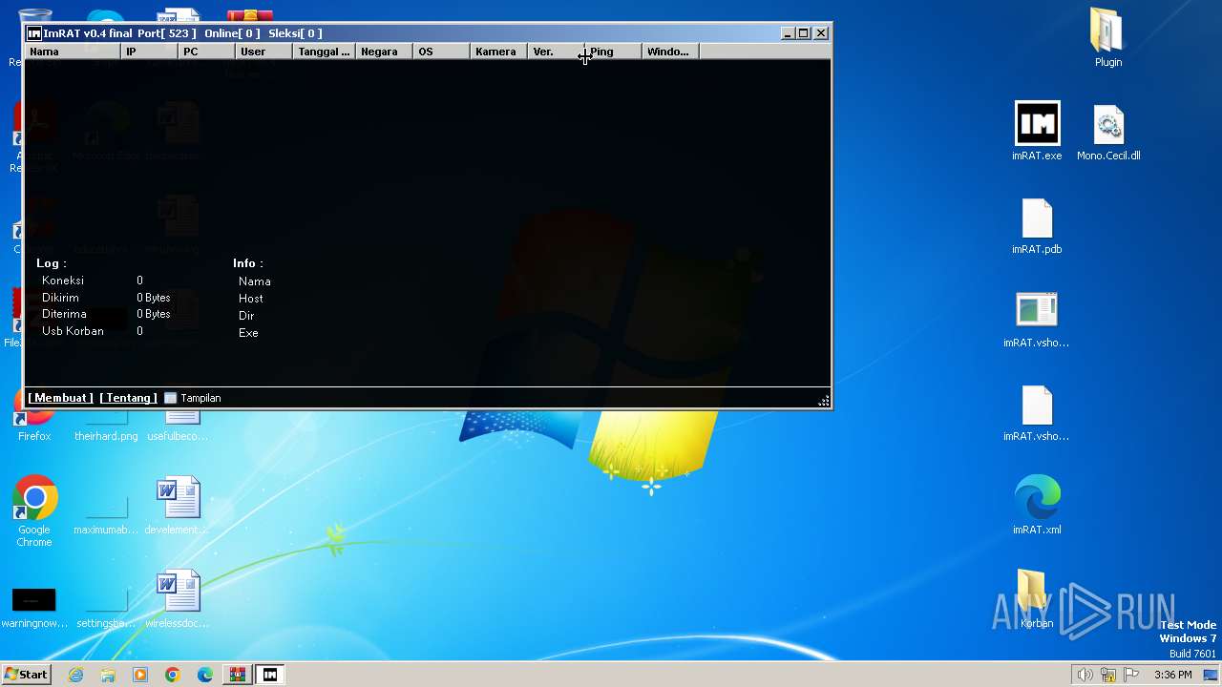Open the Start menu
The height and width of the screenshot is (687, 1222).
click(26, 675)
